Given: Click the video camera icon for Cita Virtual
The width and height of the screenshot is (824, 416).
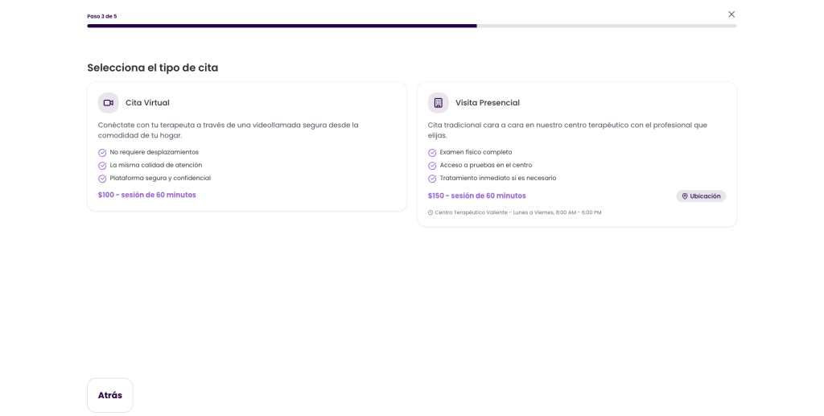Looking at the screenshot, I should pos(108,103).
